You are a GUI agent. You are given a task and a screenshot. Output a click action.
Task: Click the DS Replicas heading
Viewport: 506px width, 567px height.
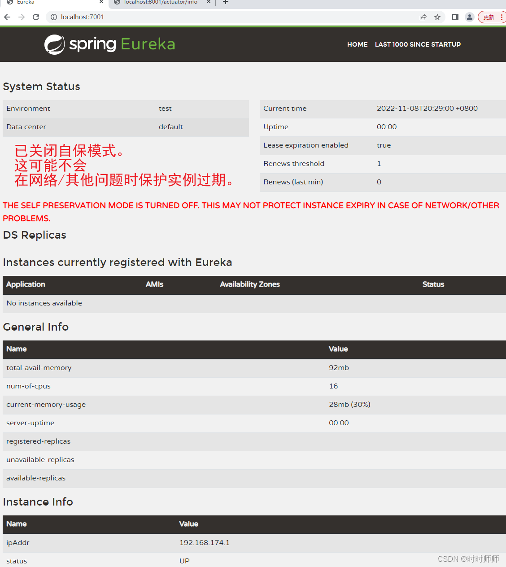pyautogui.click(x=35, y=235)
